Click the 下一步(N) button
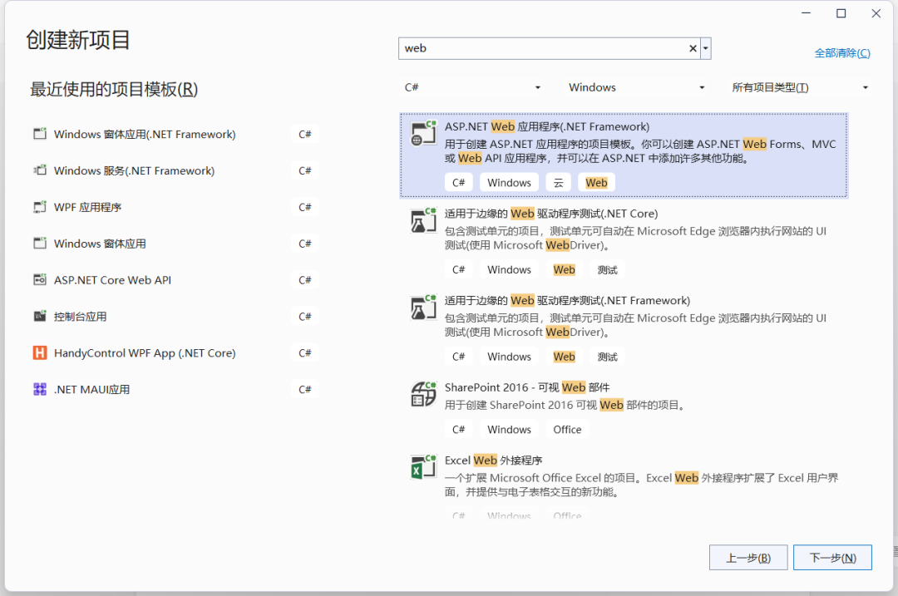 coord(832,558)
